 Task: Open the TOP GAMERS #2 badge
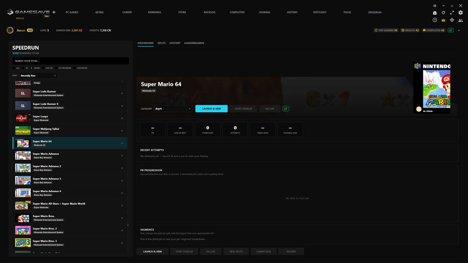tap(386, 30)
